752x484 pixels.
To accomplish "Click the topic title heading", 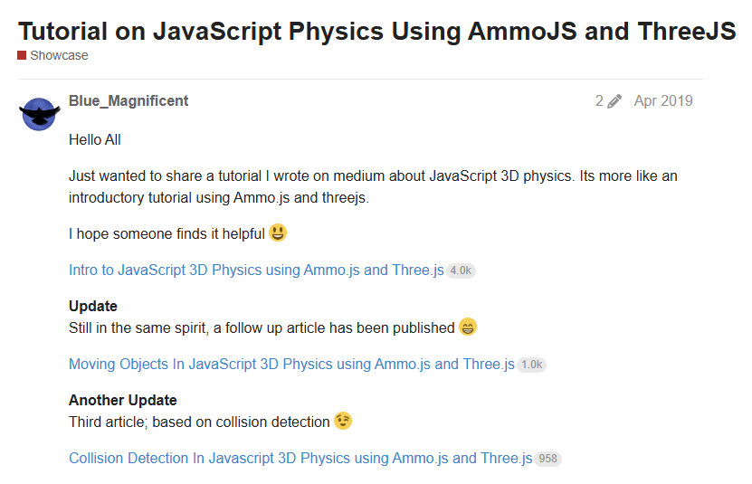I will (376, 31).
